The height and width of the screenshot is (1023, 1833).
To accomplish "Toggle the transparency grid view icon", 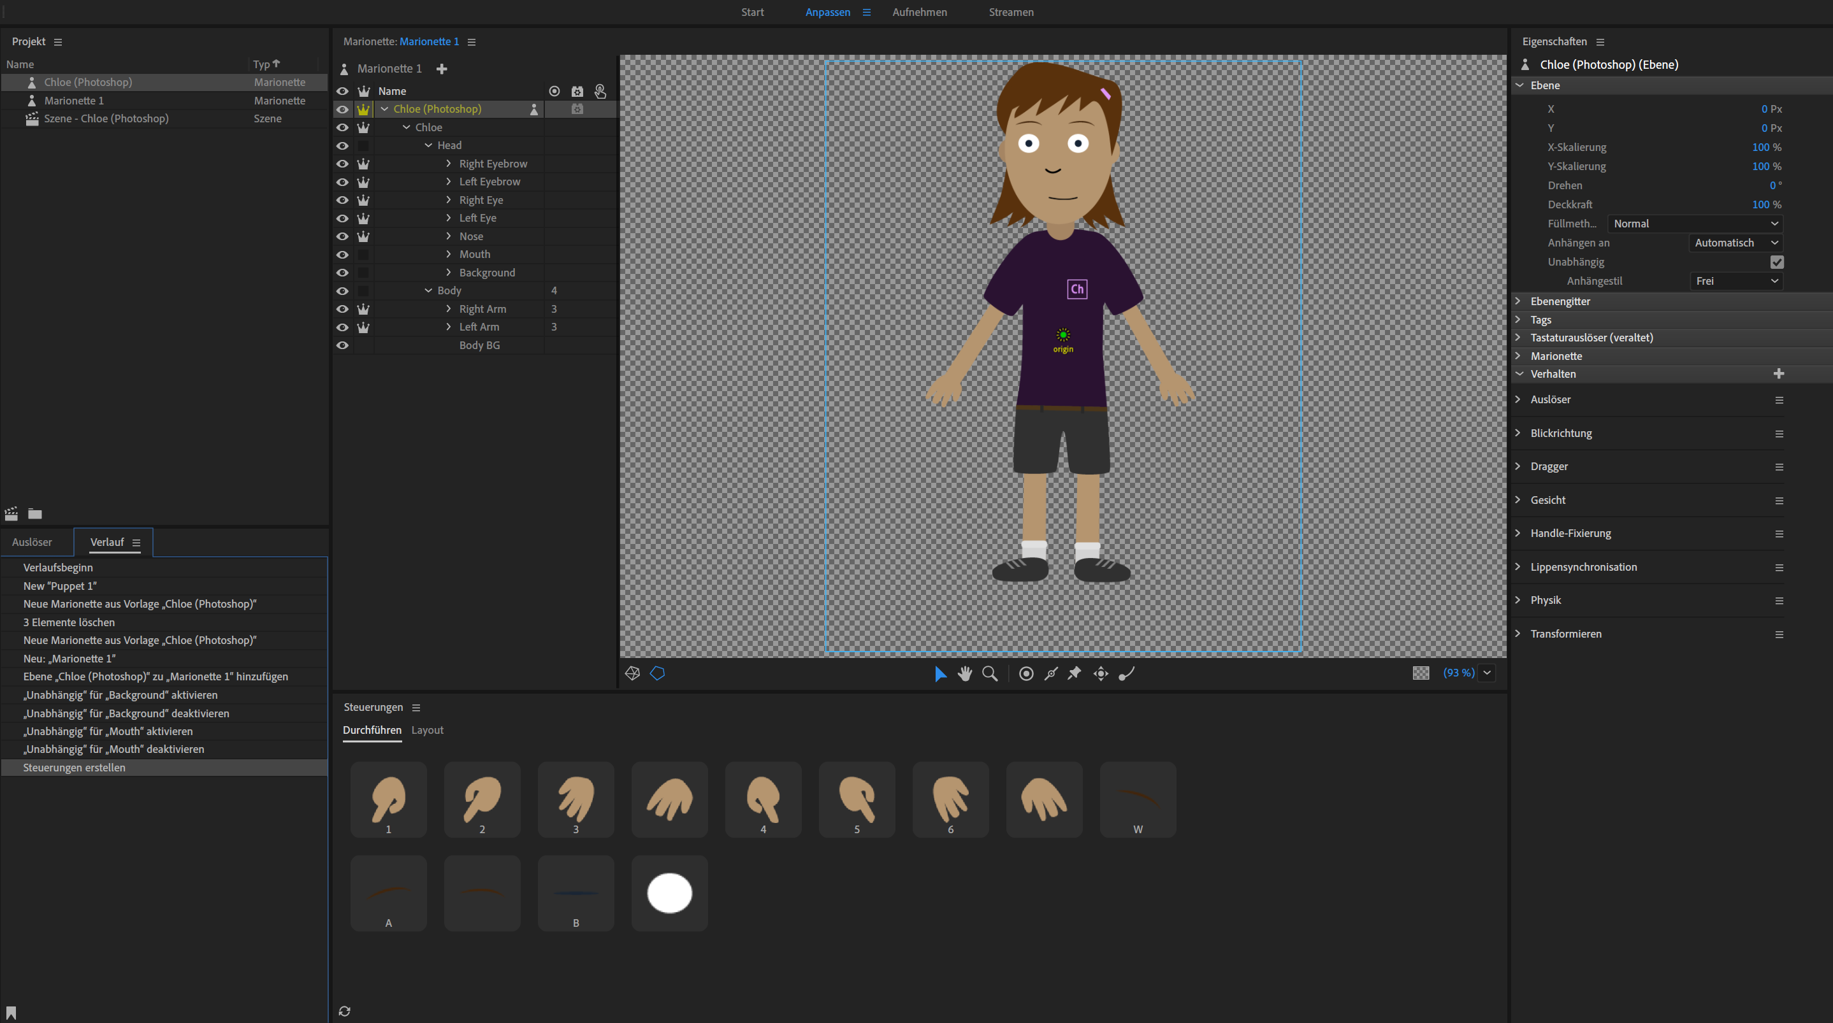I will 1421,673.
